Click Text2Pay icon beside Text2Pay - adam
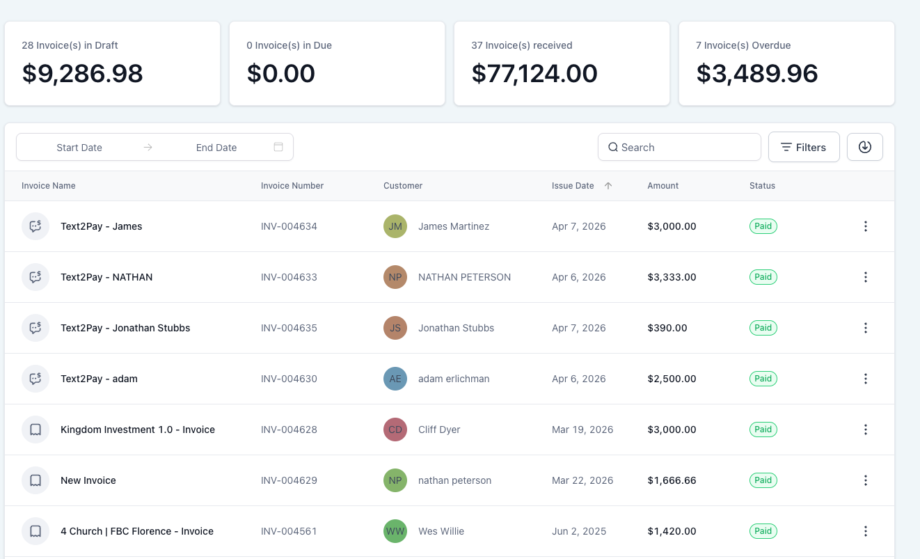This screenshot has height=559, width=920. (x=35, y=379)
